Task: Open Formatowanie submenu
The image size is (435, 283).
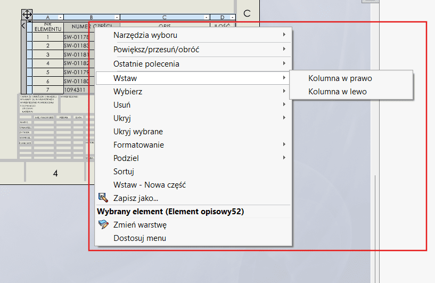Action: coord(138,145)
